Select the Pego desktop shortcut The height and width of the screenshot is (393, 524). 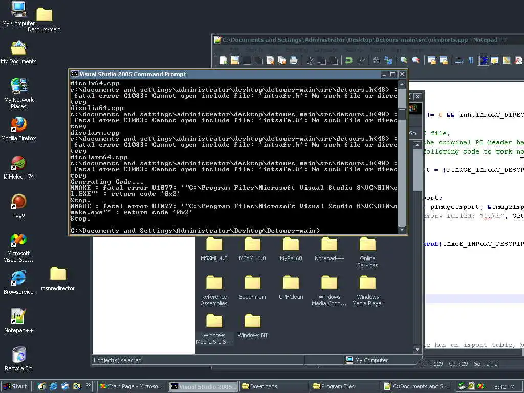(x=19, y=206)
